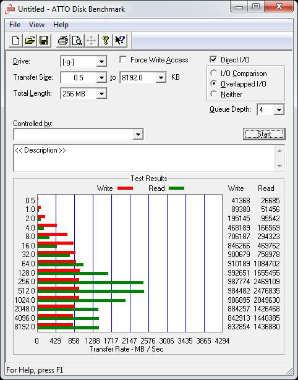Expand Transfer Size maximum 8192.0 dropdown
The width and height of the screenshot is (298, 380).
click(161, 78)
